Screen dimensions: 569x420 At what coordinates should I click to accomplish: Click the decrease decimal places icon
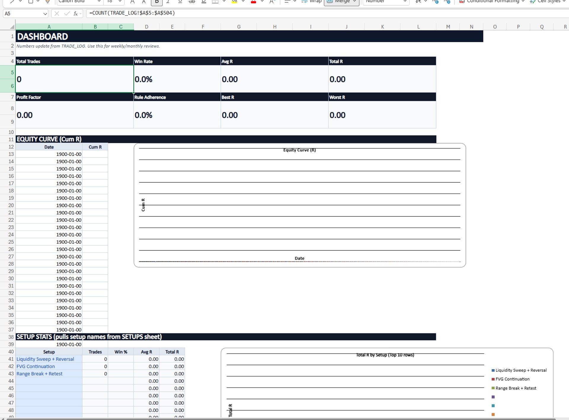pos(447,1)
